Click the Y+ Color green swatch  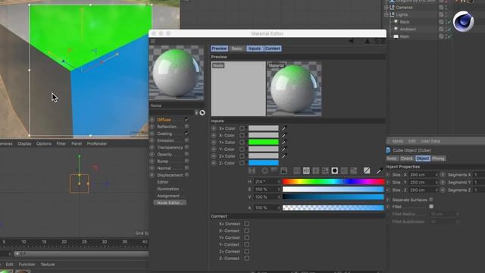(263, 142)
